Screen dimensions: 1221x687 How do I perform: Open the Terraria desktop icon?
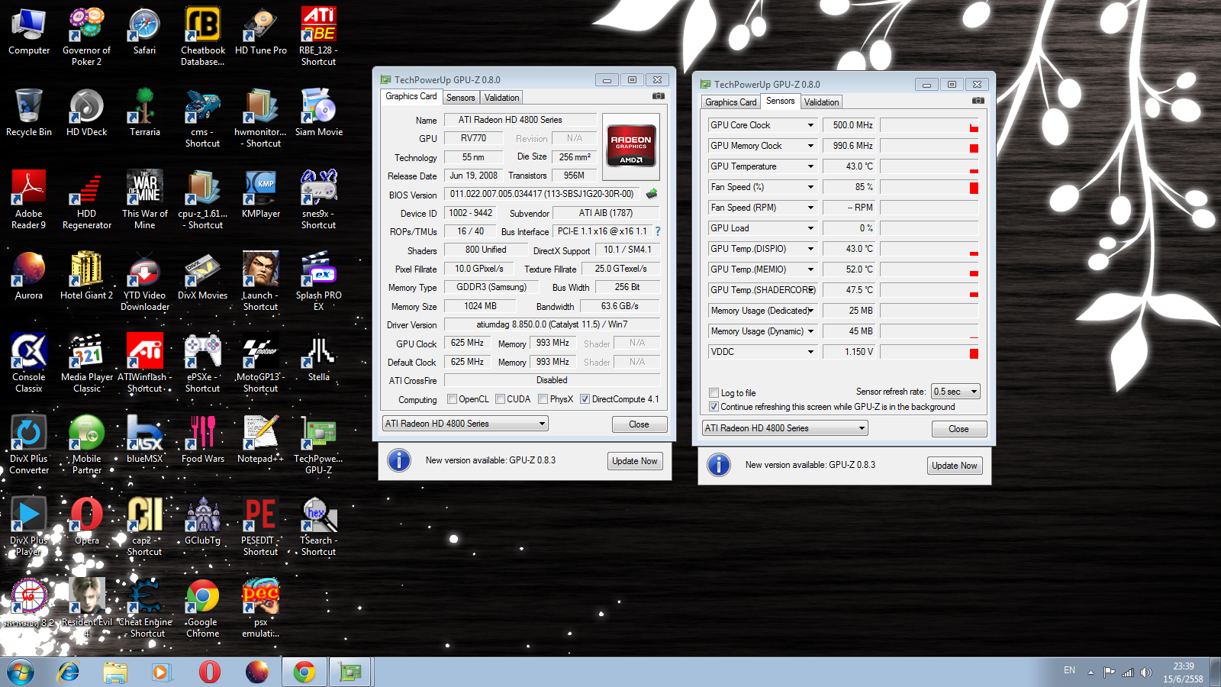coord(145,111)
